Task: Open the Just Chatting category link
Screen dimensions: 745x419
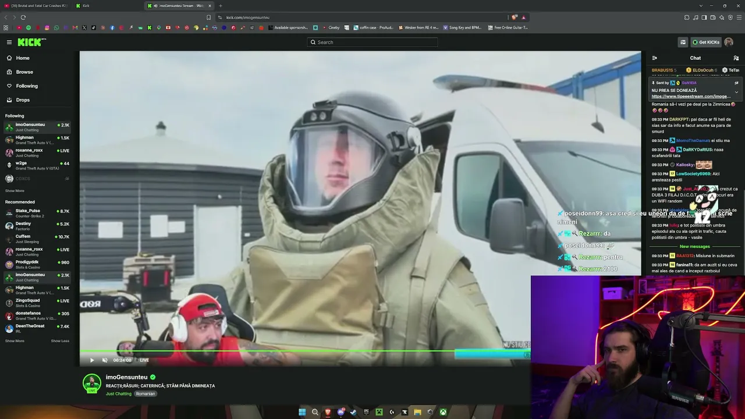Action: [119, 394]
